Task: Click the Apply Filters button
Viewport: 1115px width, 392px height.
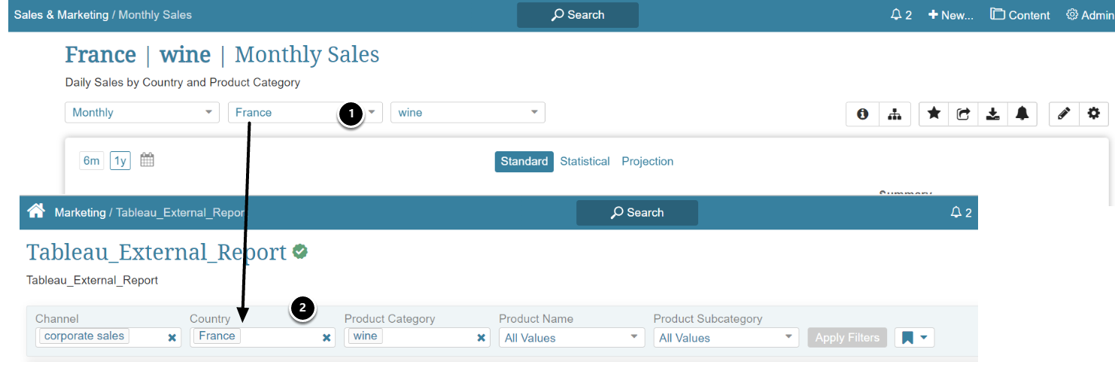Action: point(847,338)
